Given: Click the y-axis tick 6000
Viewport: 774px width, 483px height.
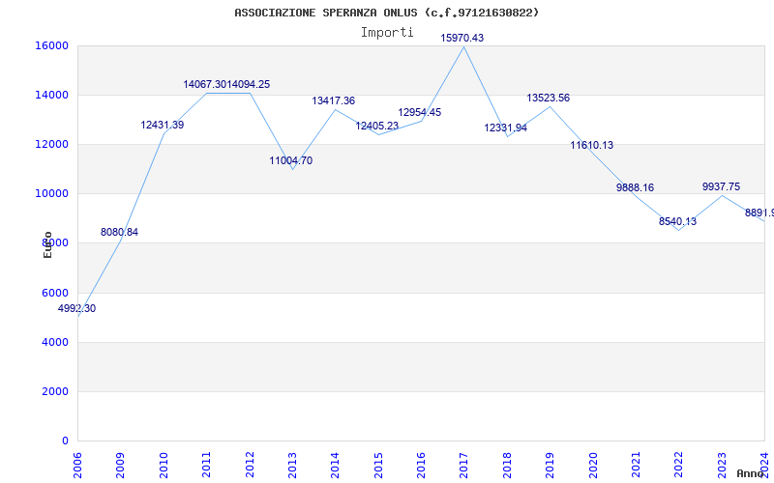Looking at the screenshot, I should coord(54,293).
